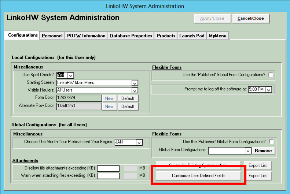The image size is (290, 194).
Task: Click the Alternate Row Color field 14540253
Action: [x=79, y=106]
